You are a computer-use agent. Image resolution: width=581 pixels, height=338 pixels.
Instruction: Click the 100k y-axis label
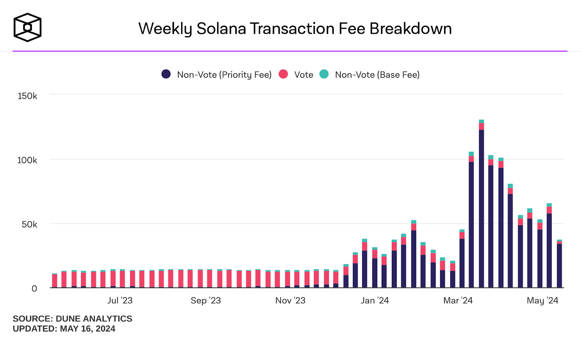[27, 160]
